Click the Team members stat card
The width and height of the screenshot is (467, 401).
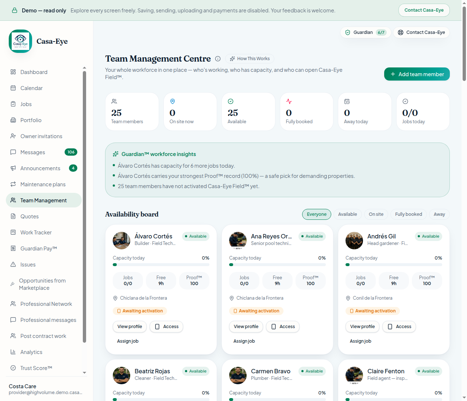coord(132,112)
